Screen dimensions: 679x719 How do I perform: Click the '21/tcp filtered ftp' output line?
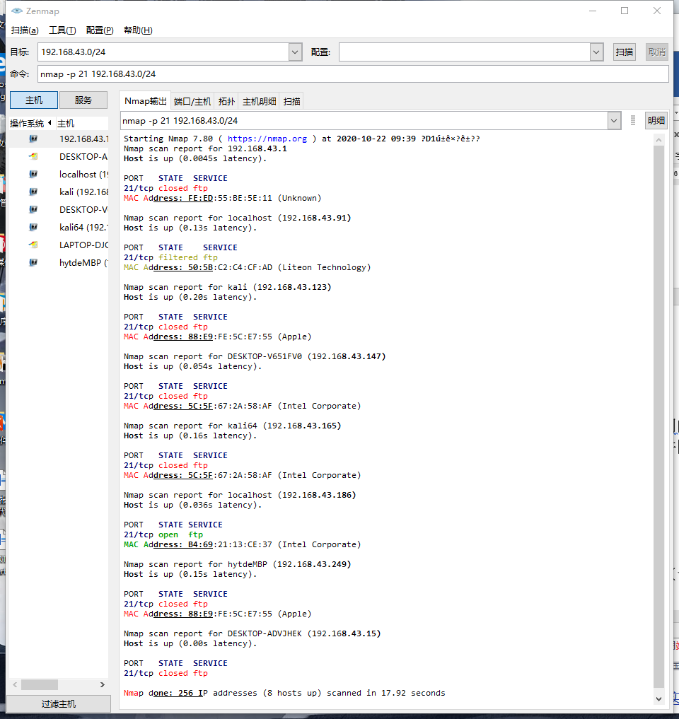[170, 257]
